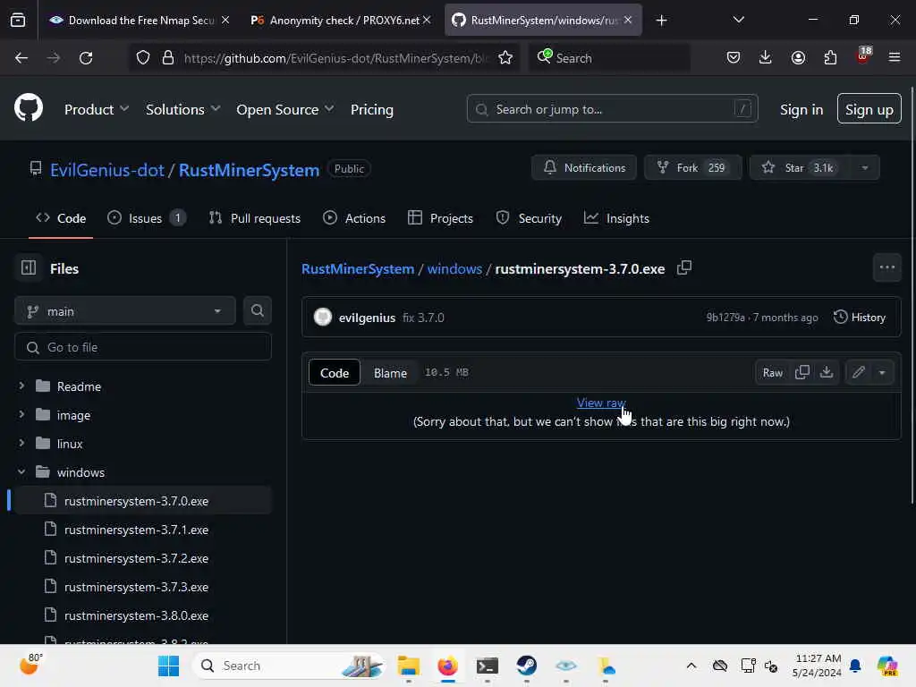Expand the Product menu
This screenshot has height=687, width=916.
pyautogui.click(x=97, y=109)
